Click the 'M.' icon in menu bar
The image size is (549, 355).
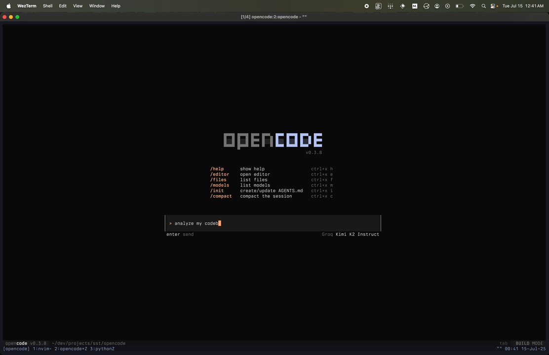point(415,6)
